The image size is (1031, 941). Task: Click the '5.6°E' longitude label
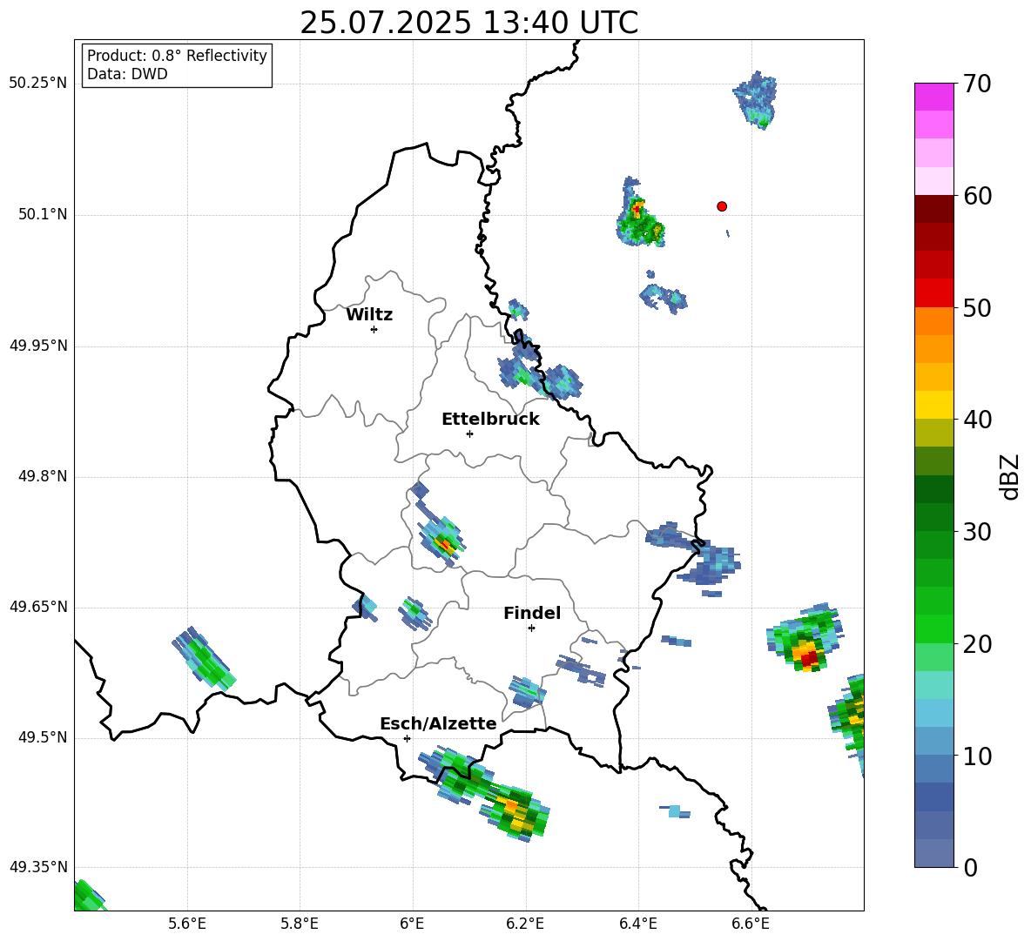[x=187, y=924]
